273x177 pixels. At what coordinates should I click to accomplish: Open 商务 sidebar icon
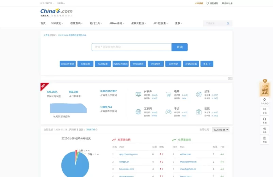pyautogui.click(x=264, y=130)
